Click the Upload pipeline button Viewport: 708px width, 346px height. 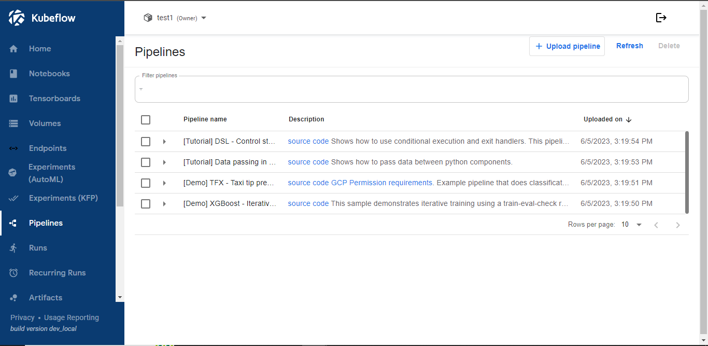click(x=567, y=46)
